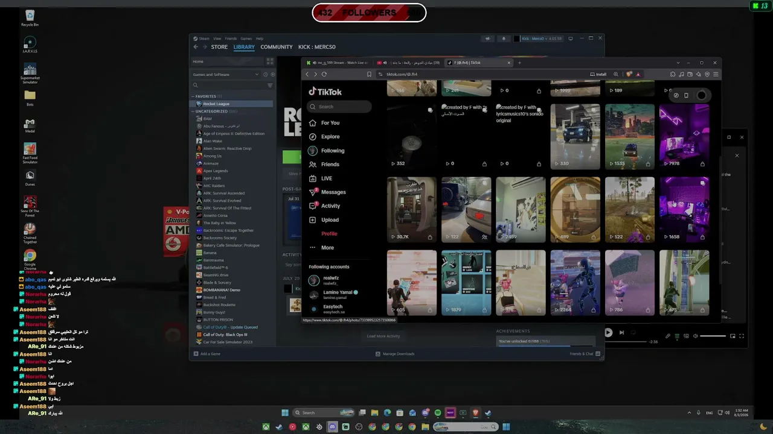Open TikTok Messages inbox

pos(327,192)
